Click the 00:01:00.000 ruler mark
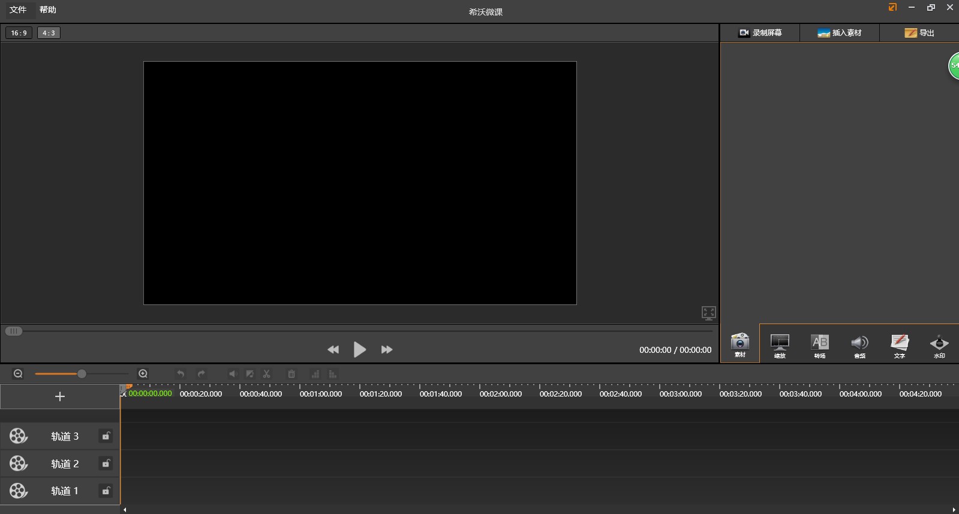Viewport: 959px width, 514px height. 321,394
